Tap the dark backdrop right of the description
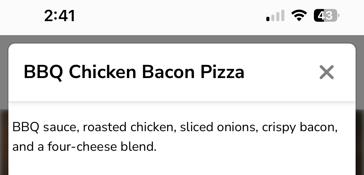This screenshot has height=175, width=364. [360, 140]
